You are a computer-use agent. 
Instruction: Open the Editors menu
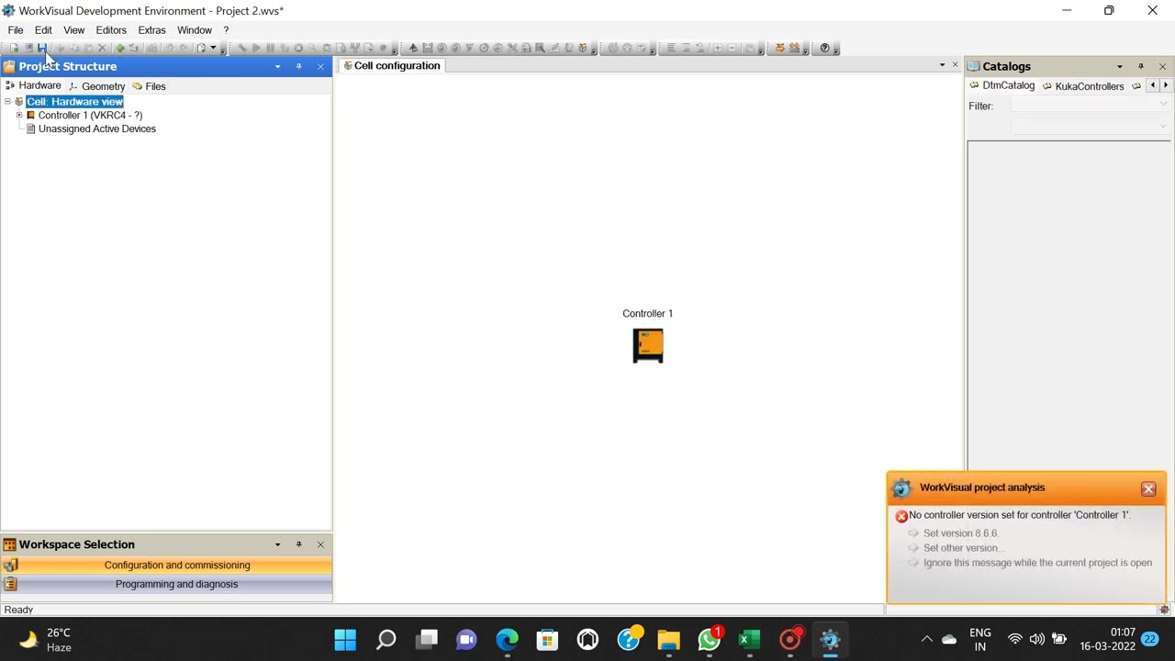tap(111, 30)
